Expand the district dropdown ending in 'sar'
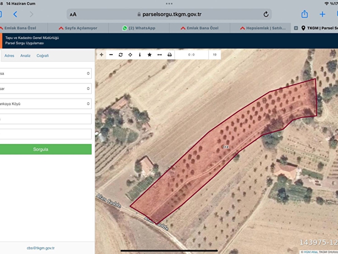 [x=45, y=88]
